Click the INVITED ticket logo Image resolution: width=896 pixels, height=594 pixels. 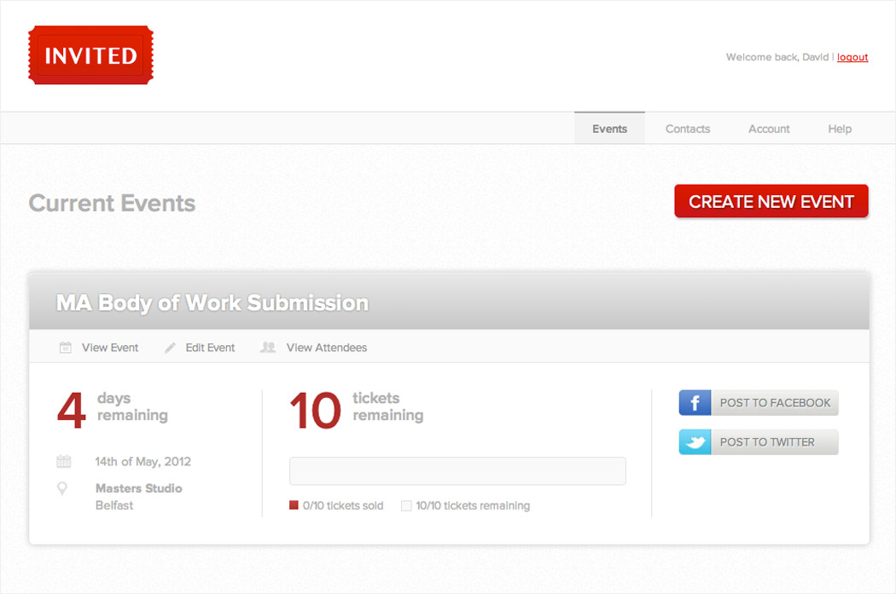pos(90,55)
